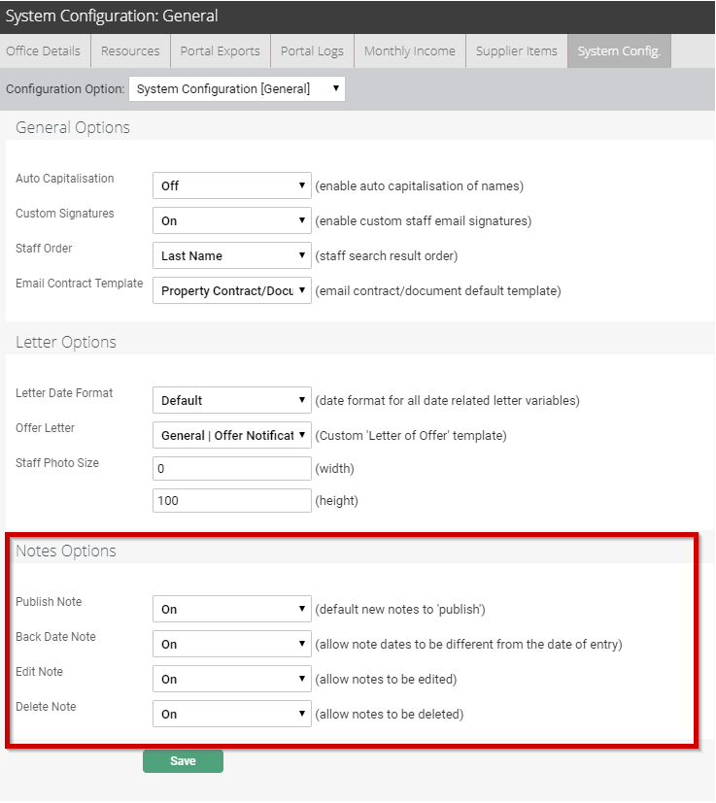Screen dimensions: 716x803
Task: Open the Office Details tab
Action: pos(45,51)
